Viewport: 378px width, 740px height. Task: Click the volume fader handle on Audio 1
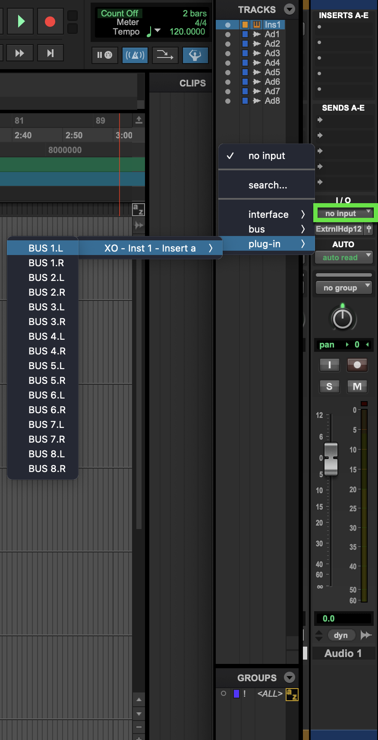point(331,459)
